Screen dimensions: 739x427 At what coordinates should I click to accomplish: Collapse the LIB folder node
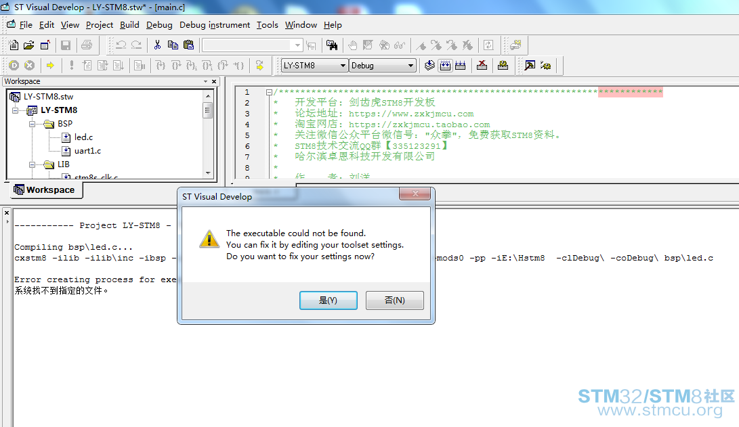pyautogui.click(x=32, y=164)
